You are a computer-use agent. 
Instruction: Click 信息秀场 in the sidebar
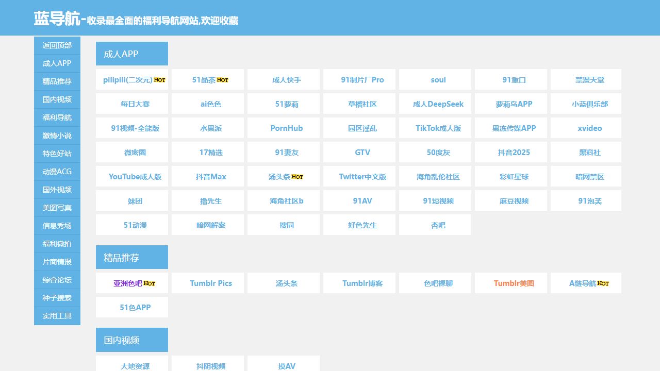(x=57, y=226)
